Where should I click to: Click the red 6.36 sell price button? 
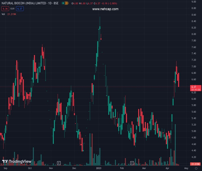click(5, 9)
